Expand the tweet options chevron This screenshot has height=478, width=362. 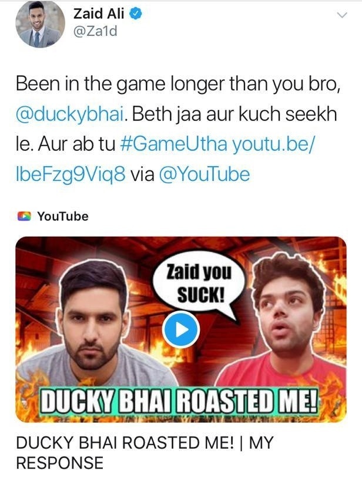[343, 15]
